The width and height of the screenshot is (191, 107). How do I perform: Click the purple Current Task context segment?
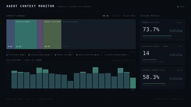click(40, 34)
